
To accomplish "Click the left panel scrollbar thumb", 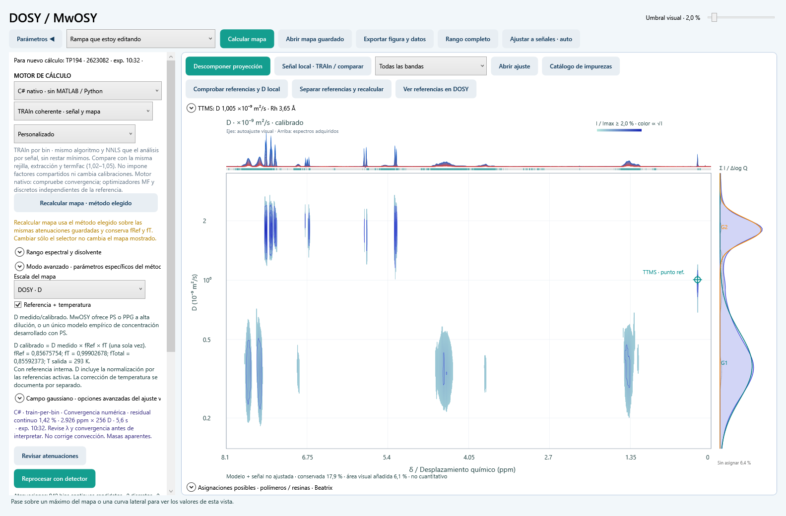I will (x=171, y=206).
